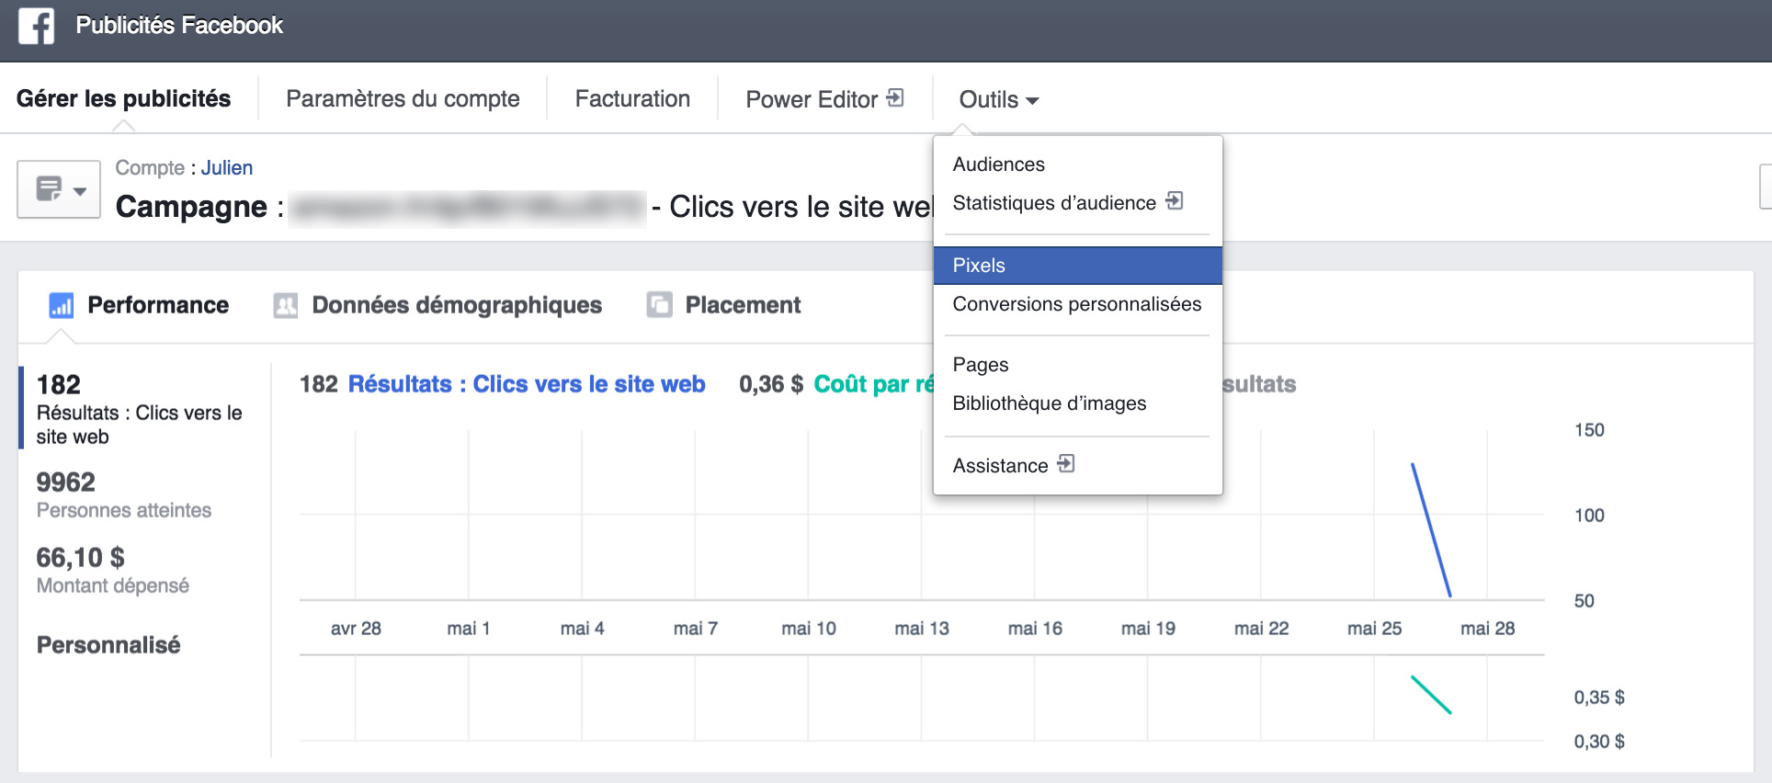Image resolution: width=1772 pixels, height=783 pixels.
Task: Switch to the Placement tab
Action: click(724, 305)
